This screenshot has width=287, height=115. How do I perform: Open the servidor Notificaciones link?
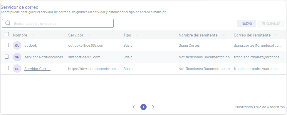coord(44,57)
